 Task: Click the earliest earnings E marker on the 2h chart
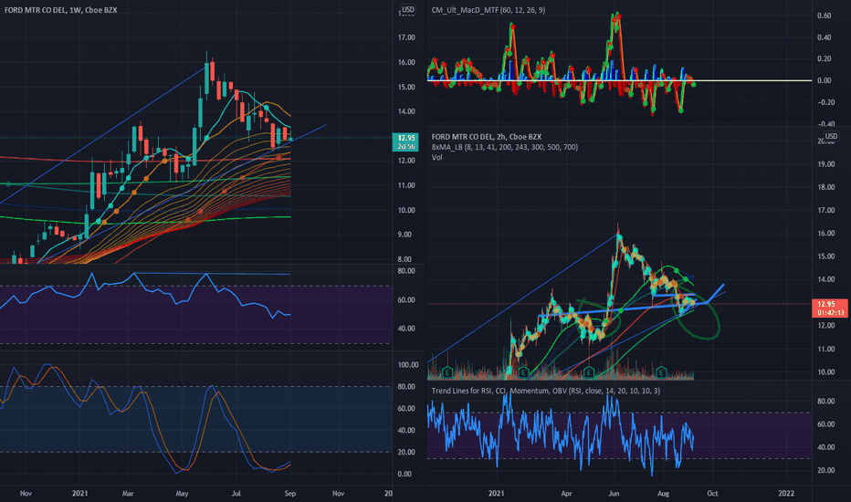click(x=447, y=372)
